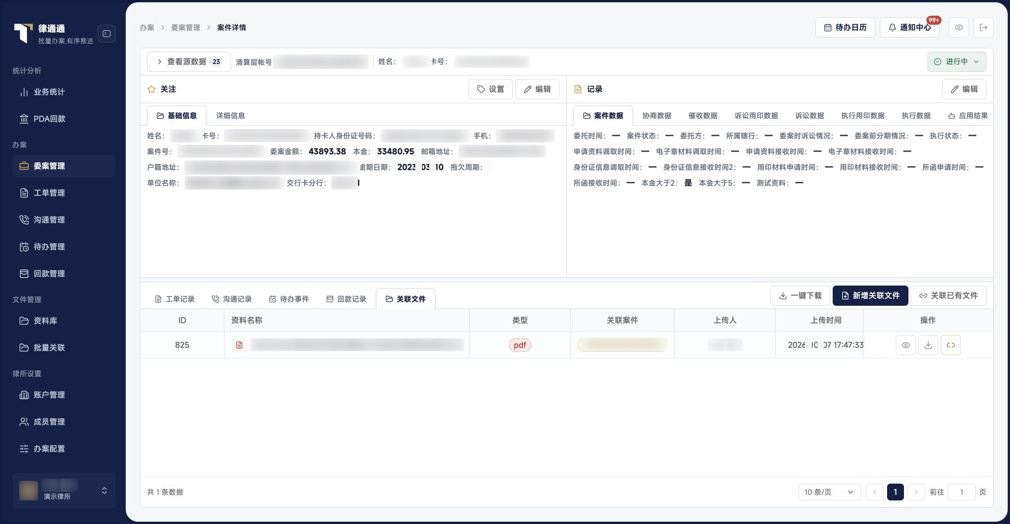
Task: Open the 10 条/页 page size dropdown
Action: tap(829, 492)
